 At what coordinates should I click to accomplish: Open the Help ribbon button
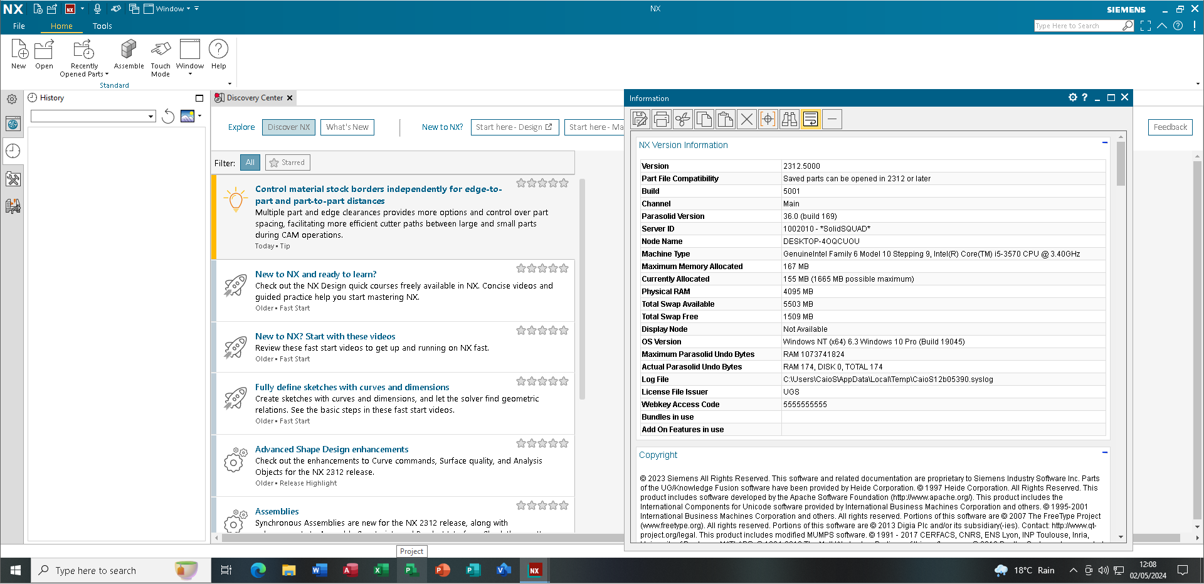[218, 53]
